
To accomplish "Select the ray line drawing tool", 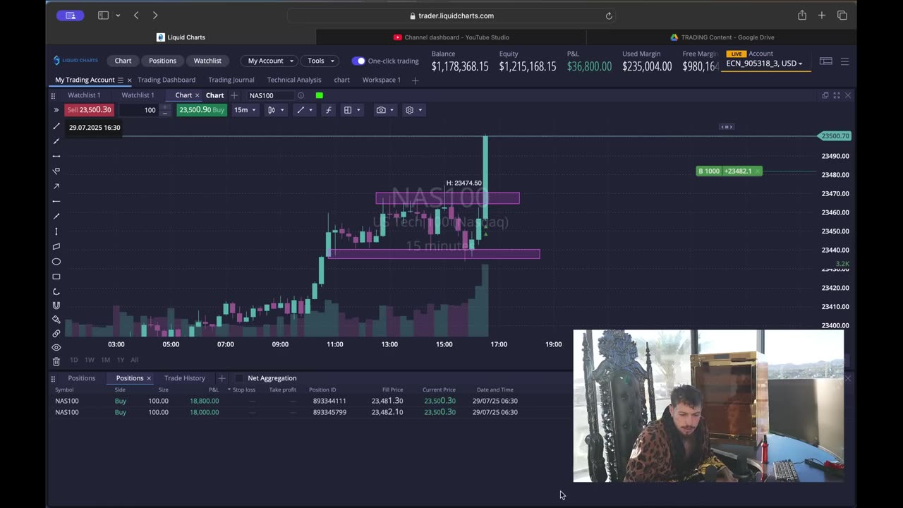I will (x=56, y=141).
